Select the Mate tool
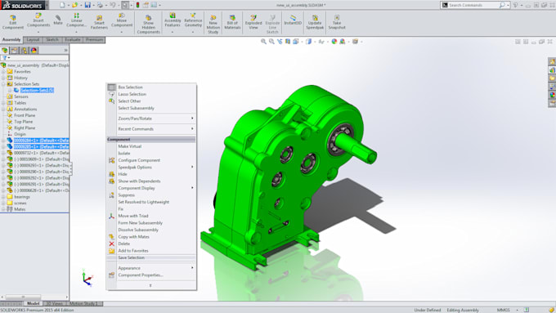The height and width of the screenshot is (313, 556). 58,20
